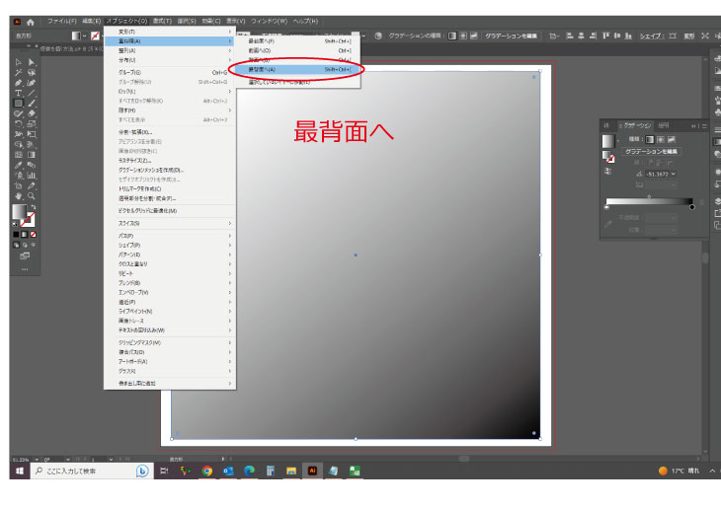Click the fill/stroke swap box in Gradient panel
This screenshot has height=509, width=721.
[609, 157]
